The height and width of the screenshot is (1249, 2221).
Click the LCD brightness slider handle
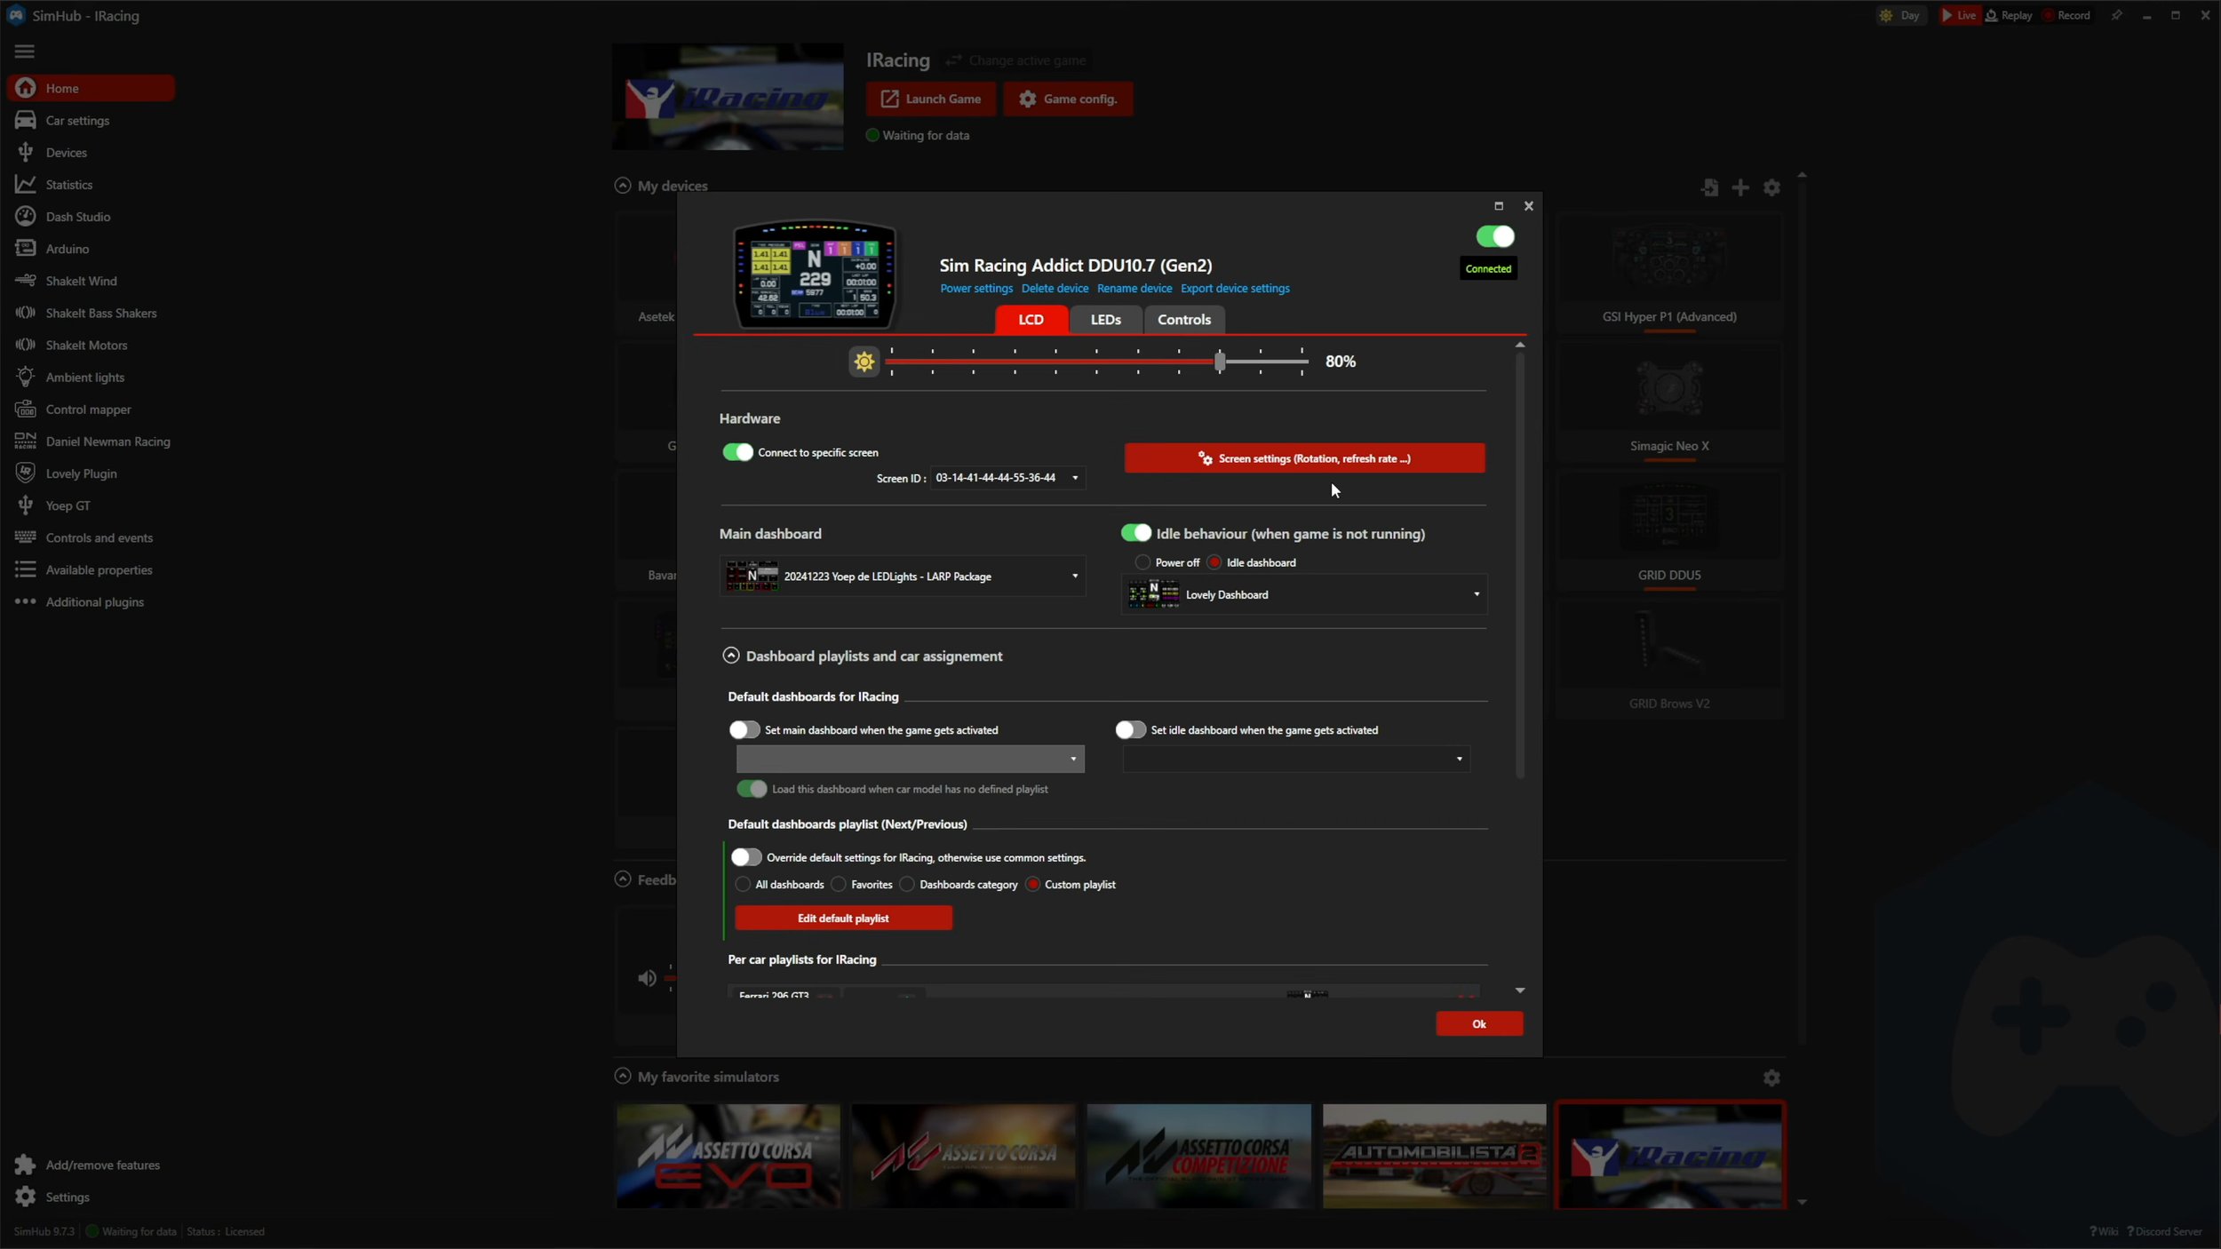pos(1220,362)
